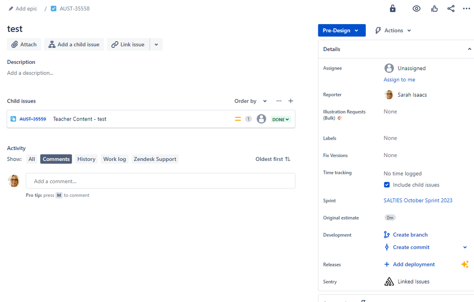Switch to the Zendesk Support tab
The height and width of the screenshot is (302, 474).
[x=155, y=159]
